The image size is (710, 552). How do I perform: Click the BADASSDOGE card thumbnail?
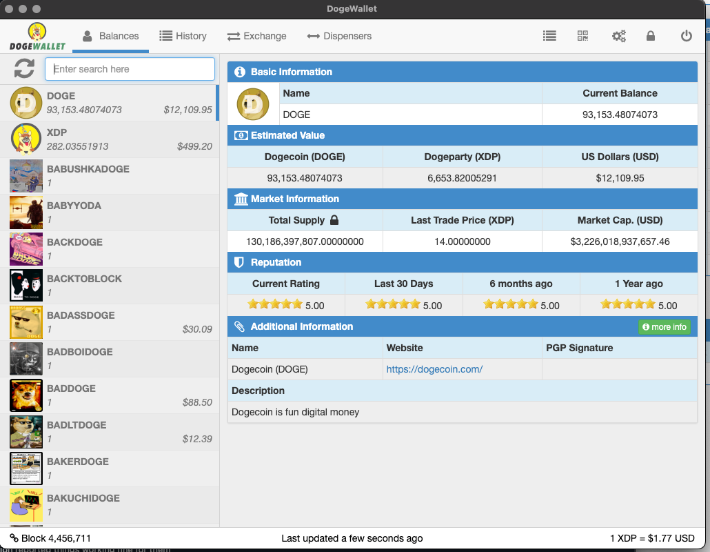point(26,322)
